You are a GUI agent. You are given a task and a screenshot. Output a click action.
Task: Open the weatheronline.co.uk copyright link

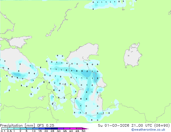coord(148,130)
